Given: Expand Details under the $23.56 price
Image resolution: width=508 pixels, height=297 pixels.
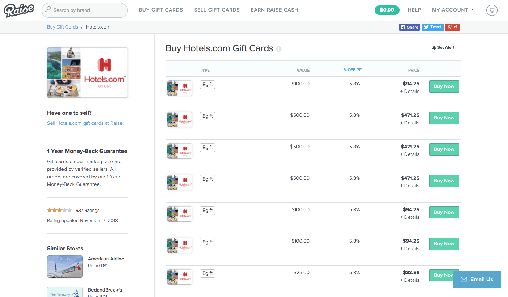Looking at the screenshot, I should click(x=410, y=280).
